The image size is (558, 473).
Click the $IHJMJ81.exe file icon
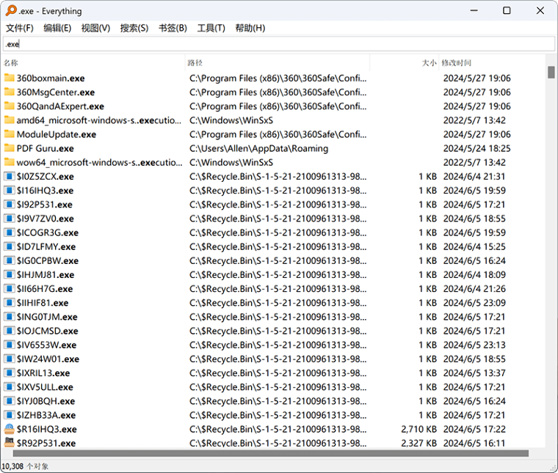click(x=10, y=274)
